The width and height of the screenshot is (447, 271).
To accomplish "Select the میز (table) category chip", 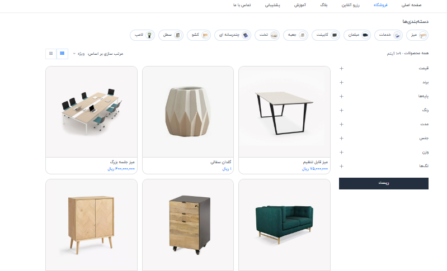I will point(417,35).
